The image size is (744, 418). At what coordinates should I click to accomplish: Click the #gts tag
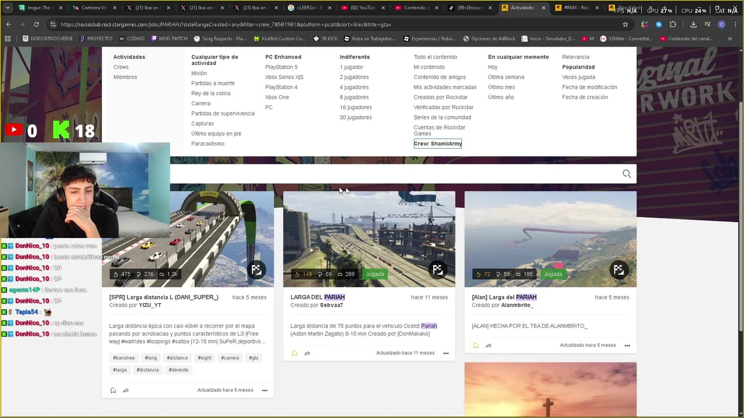click(x=253, y=358)
